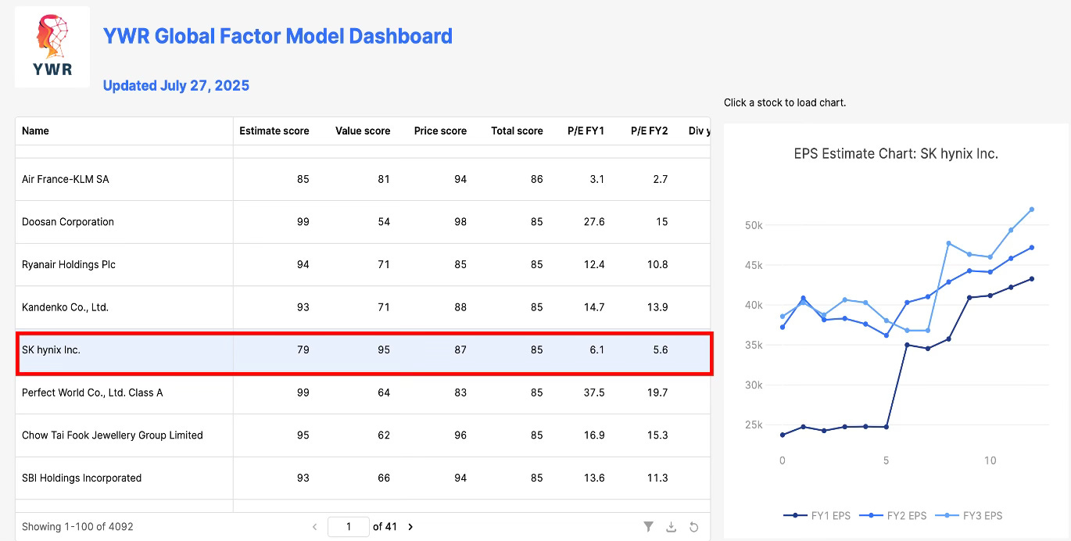
Task: Sort by Price score column header
Action: [440, 131]
